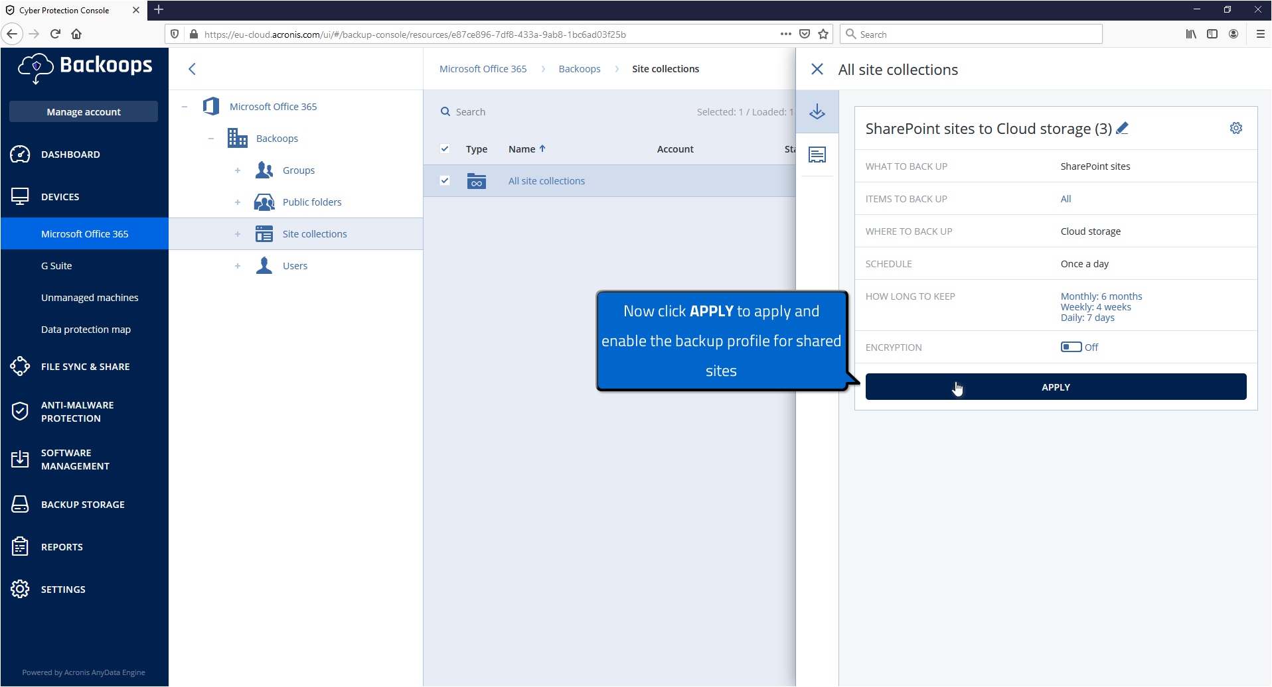Collapse the tree panel with back chevron
The image size is (1272, 687).
click(x=192, y=69)
